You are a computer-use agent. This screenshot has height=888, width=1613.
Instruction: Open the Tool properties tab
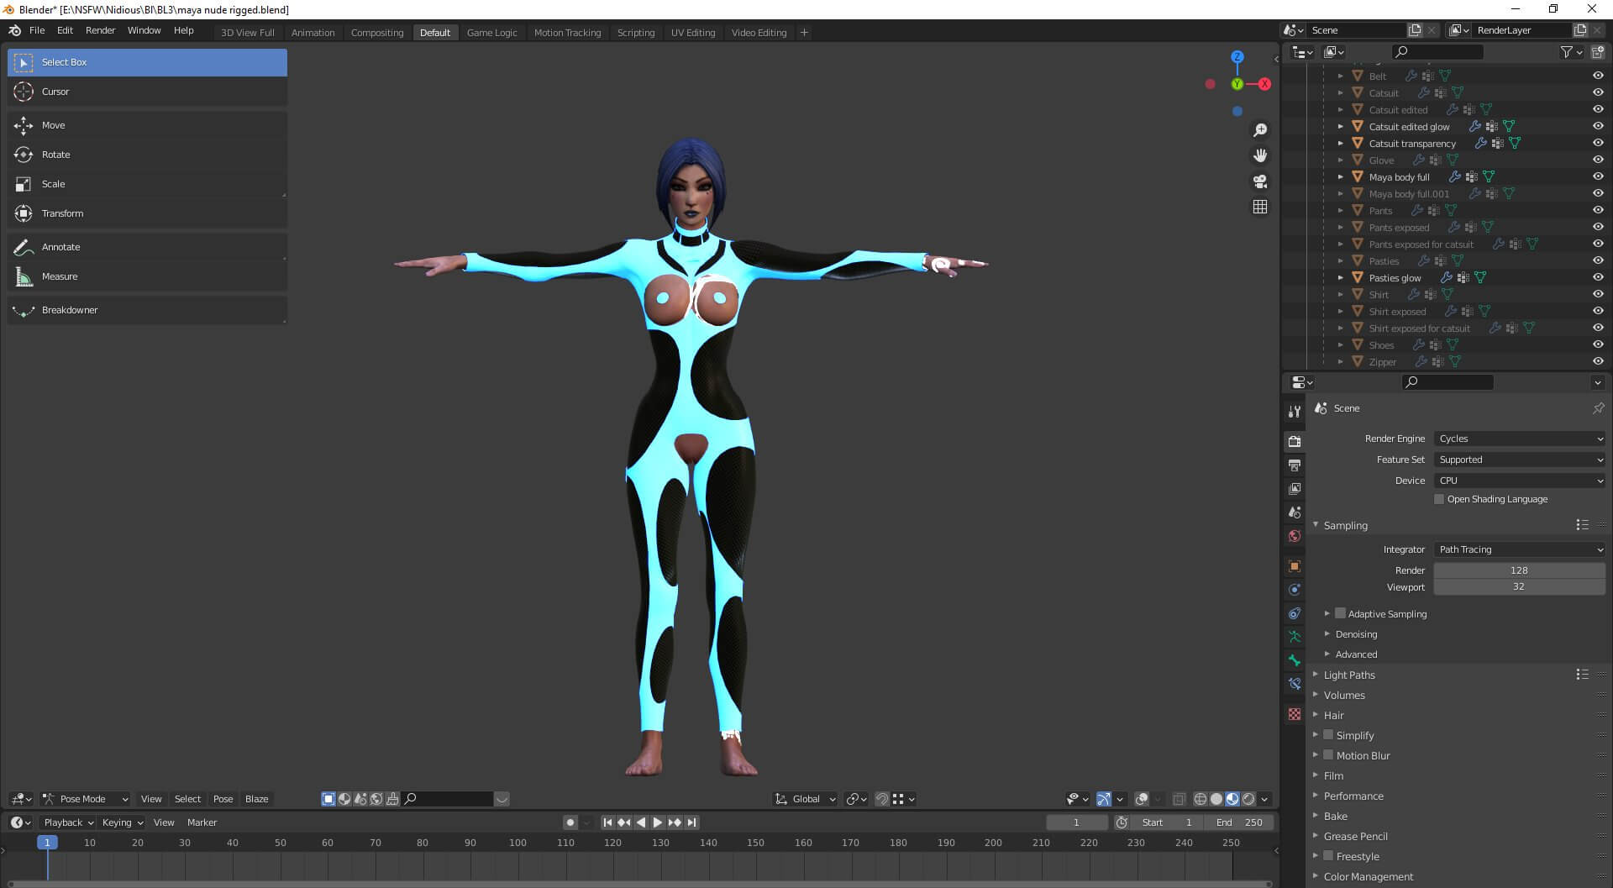[1295, 411]
